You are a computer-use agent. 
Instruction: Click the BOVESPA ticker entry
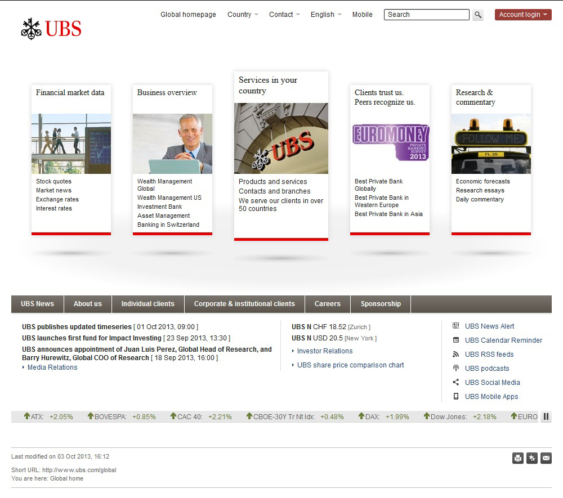pyautogui.click(x=122, y=416)
